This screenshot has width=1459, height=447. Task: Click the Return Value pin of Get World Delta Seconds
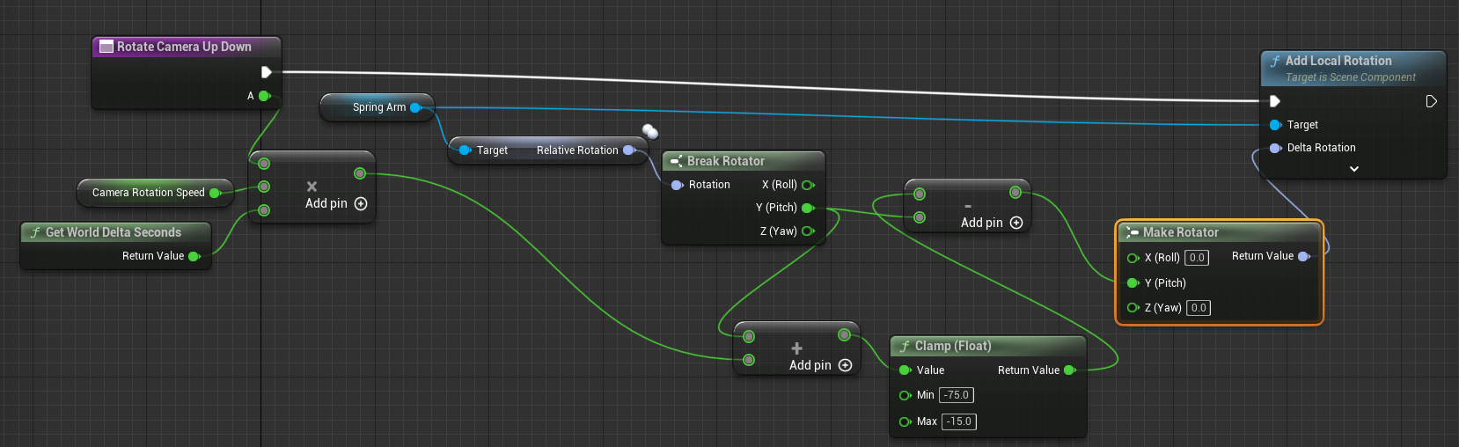[x=194, y=256]
